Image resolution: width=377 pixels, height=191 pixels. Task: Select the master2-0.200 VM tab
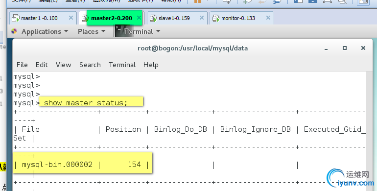[112, 18]
